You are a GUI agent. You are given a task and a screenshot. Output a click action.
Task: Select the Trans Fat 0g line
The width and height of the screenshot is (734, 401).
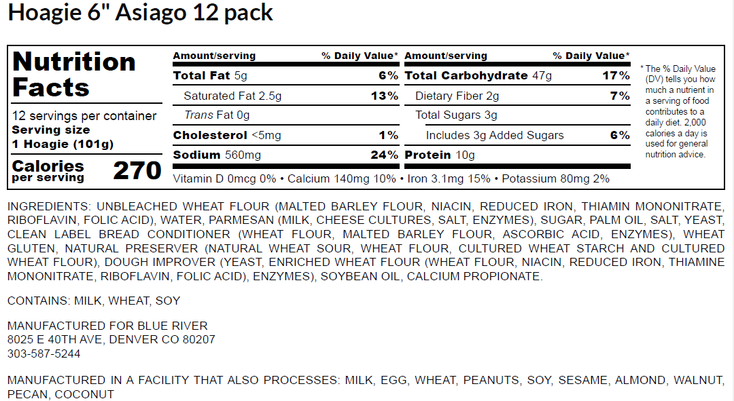(x=217, y=115)
